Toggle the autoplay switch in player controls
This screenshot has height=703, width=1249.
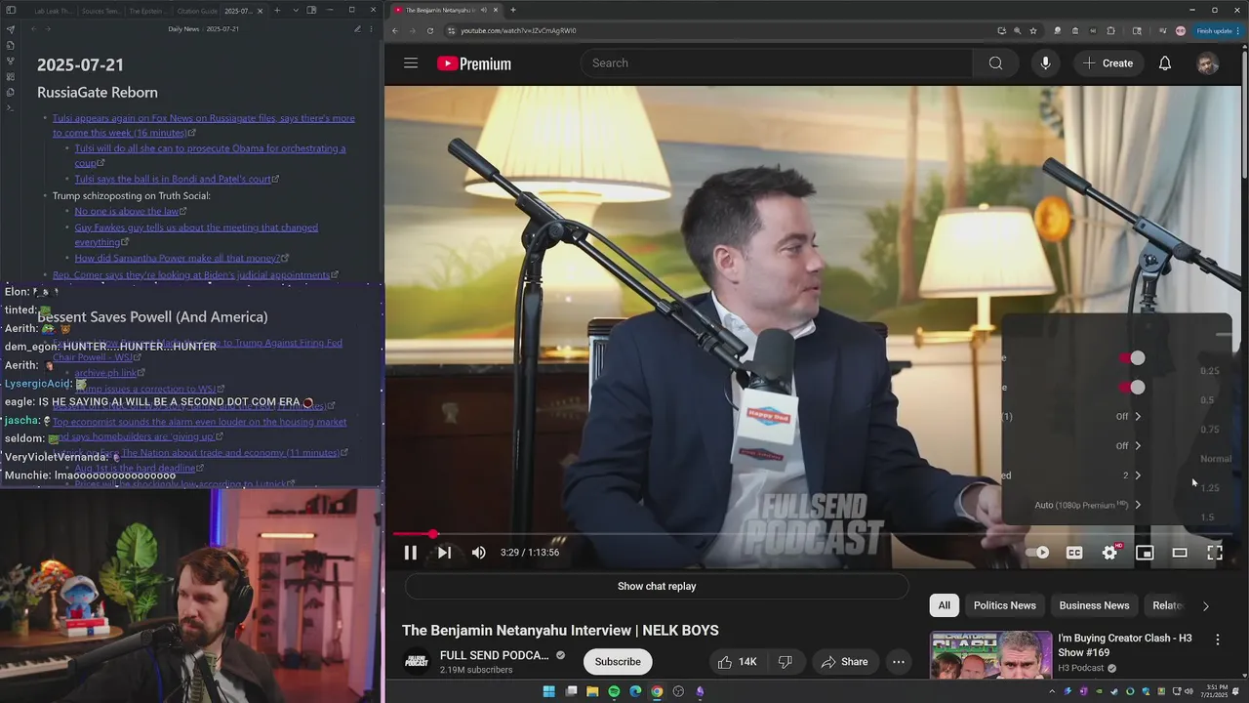1038,553
